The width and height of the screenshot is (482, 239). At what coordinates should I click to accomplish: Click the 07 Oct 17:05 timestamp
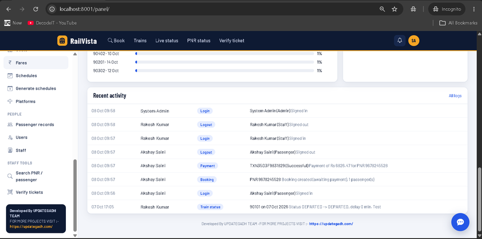pyautogui.click(x=103, y=207)
